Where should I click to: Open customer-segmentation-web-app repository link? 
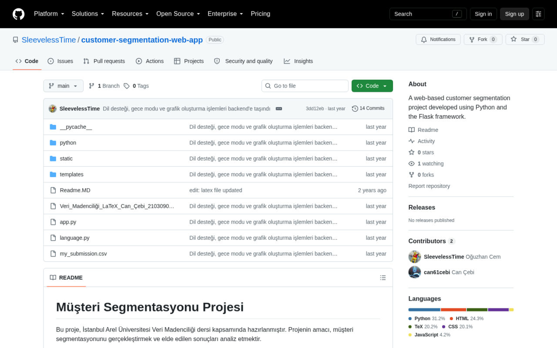142,40
